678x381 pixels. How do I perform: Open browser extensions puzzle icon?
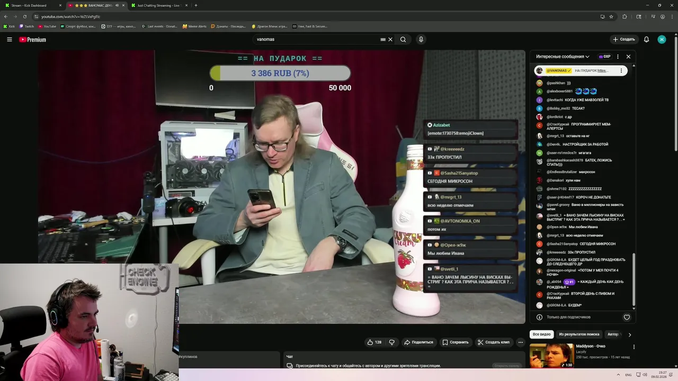tap(625, 16)
